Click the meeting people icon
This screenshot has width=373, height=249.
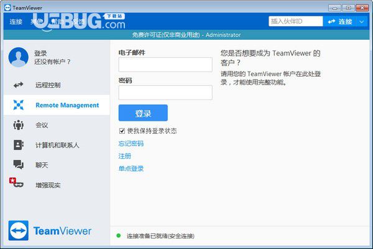click(18, 125)
